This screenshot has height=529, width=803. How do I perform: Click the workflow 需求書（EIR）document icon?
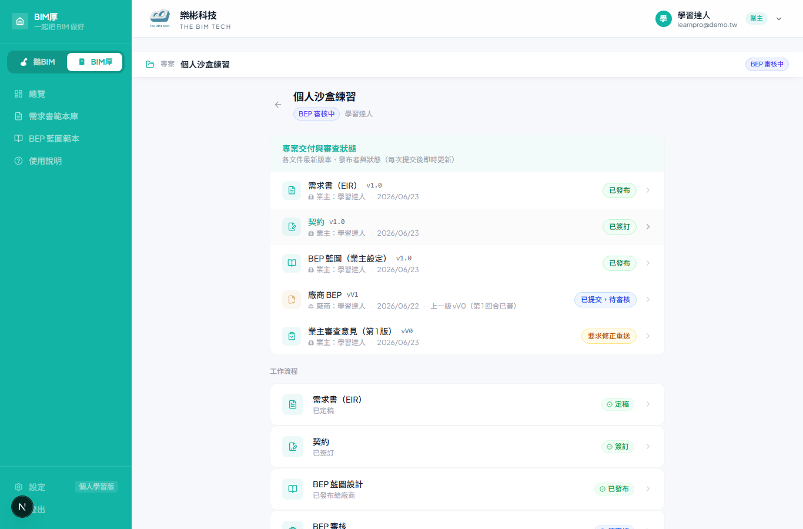(x=293, y=404)
